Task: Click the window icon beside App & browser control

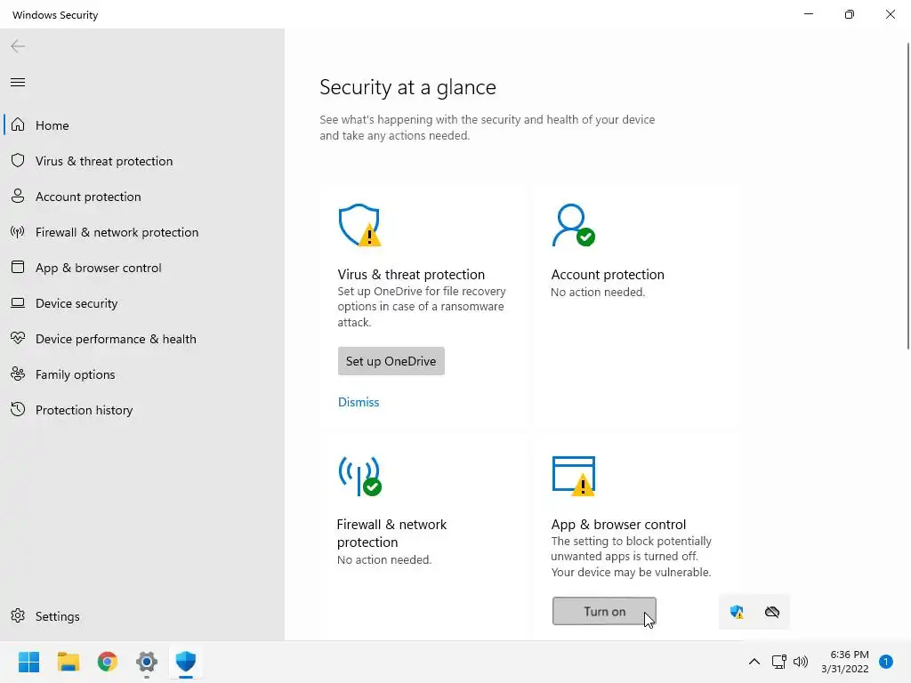Action: coord(18,267)
